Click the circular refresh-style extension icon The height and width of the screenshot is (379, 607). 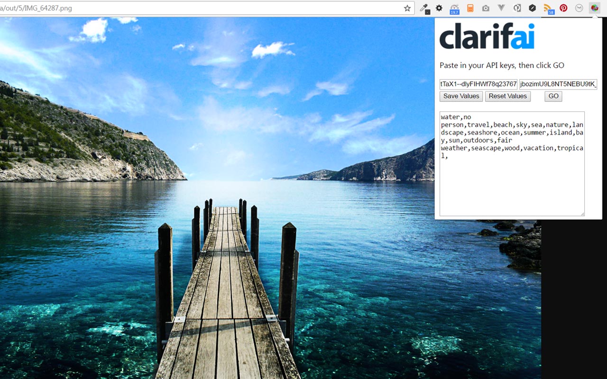click(x=516, y=8)
